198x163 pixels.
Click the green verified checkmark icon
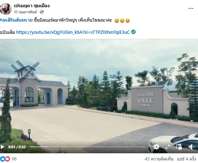[x=133, y=32]
